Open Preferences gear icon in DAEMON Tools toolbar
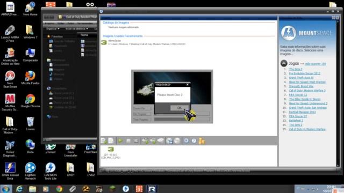 tap(186, 140)
